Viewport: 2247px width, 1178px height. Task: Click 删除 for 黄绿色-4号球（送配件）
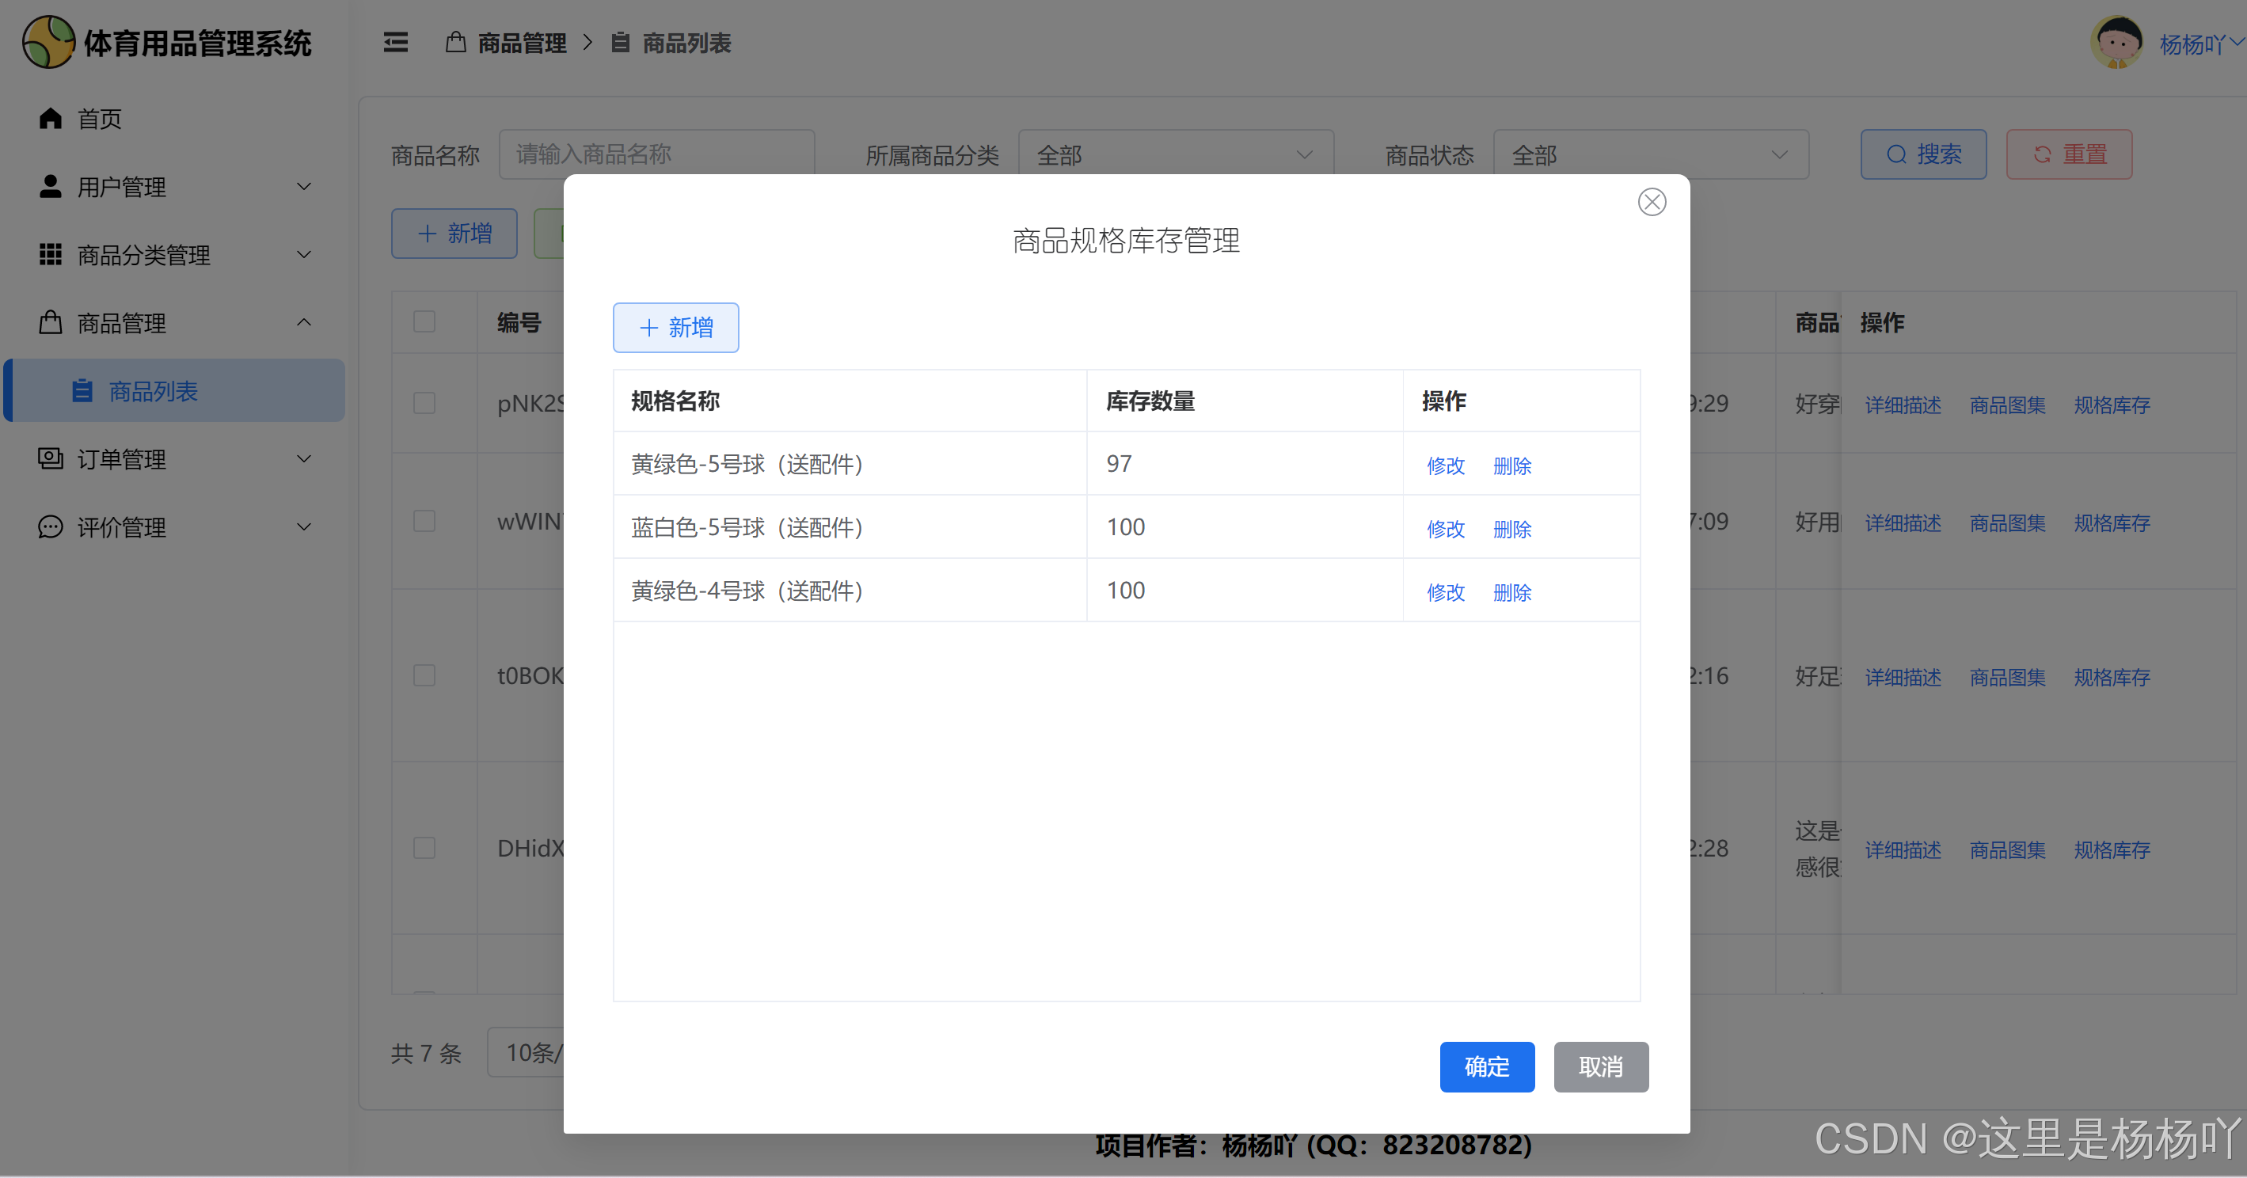pos(1511,592)
